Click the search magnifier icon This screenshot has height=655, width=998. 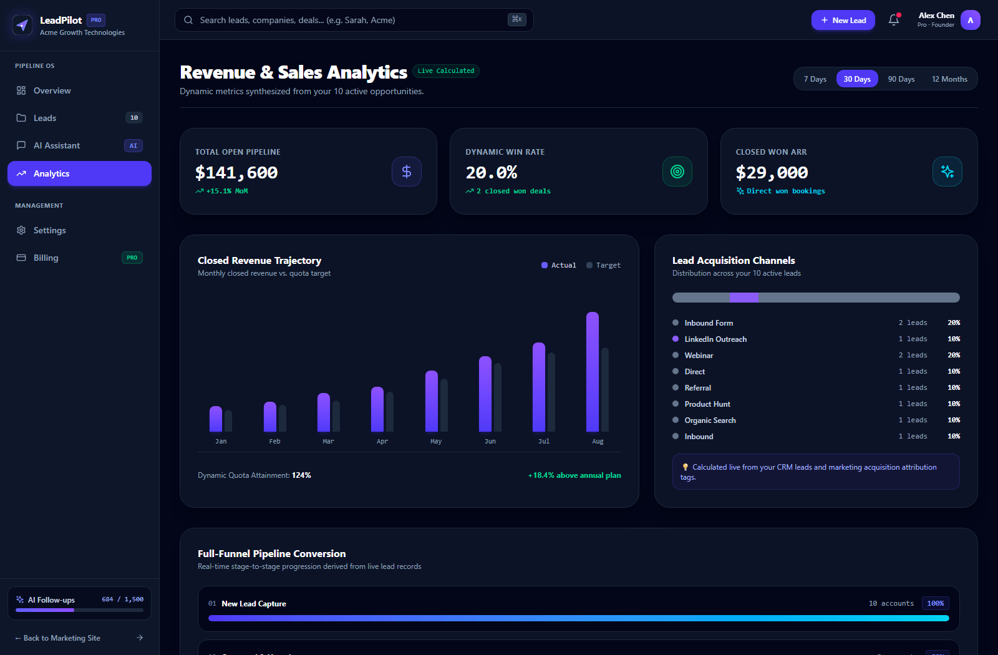click(x=188, y=20)
